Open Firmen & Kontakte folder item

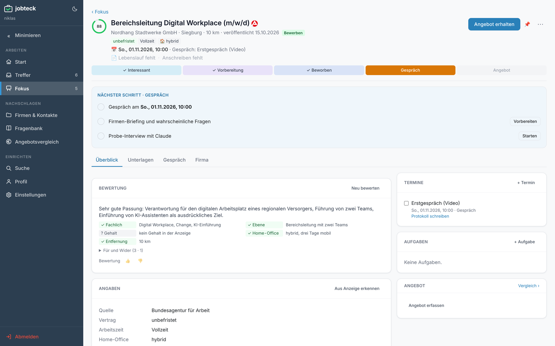[x=42, y=115]
